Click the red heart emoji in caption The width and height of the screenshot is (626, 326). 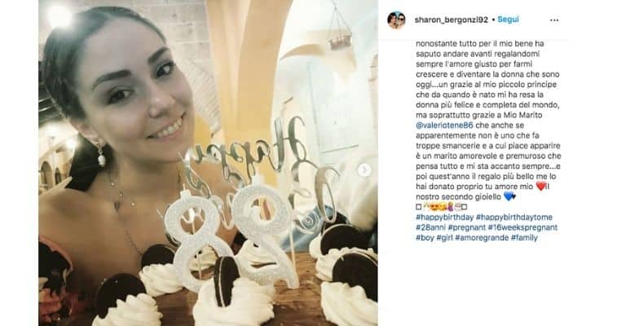tap(540, 187)
